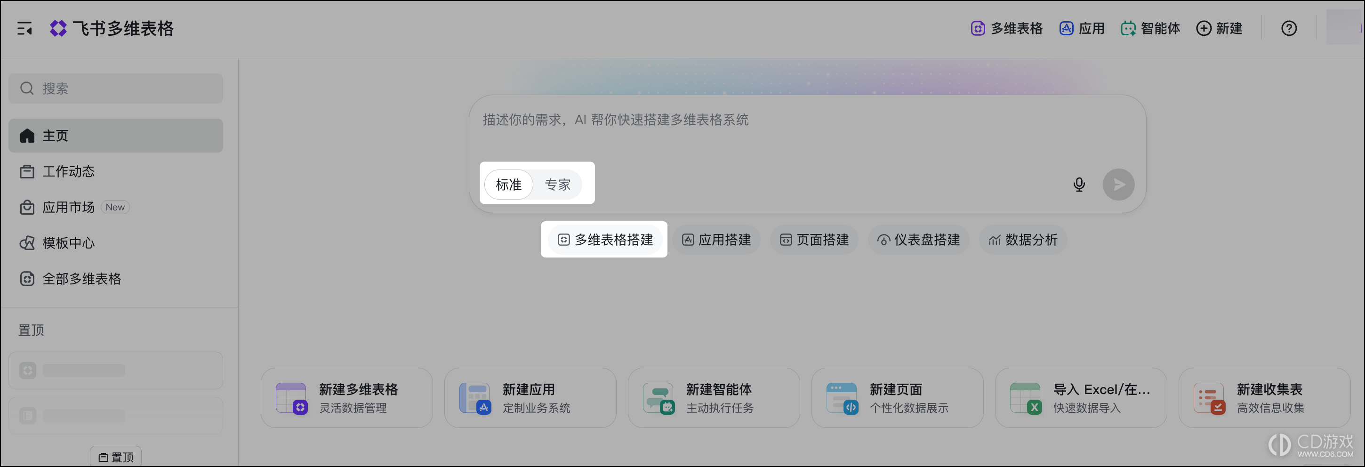Go to 主页 in sidebar
This screenshot has height=467, width=1365.
[115, 136]
